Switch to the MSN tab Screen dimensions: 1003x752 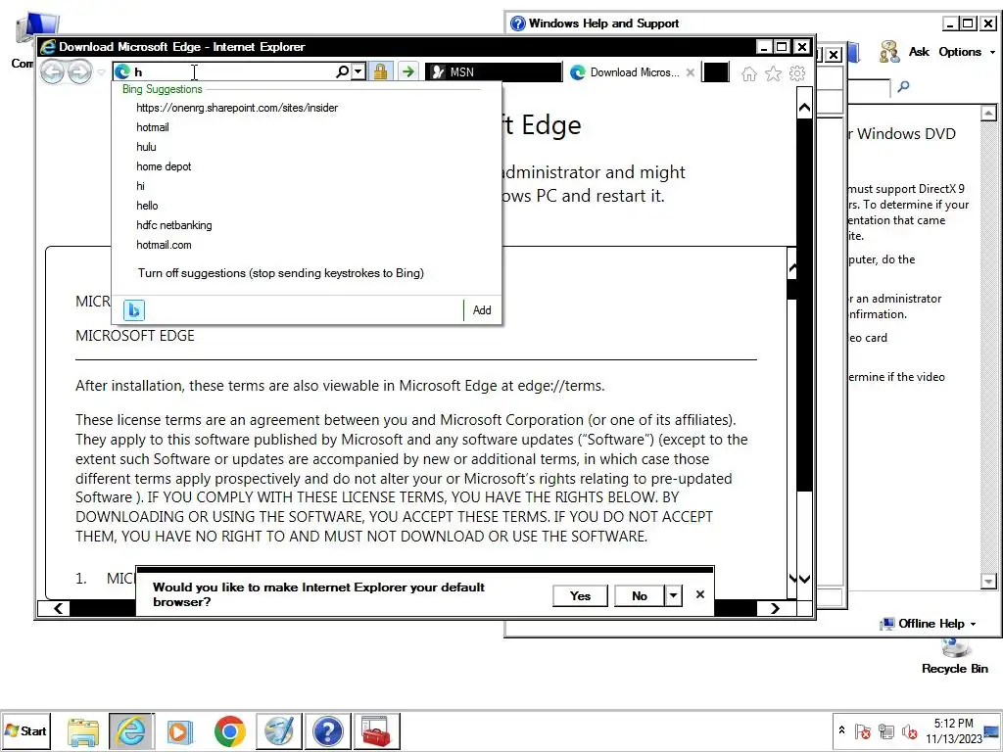pos(494,71)
